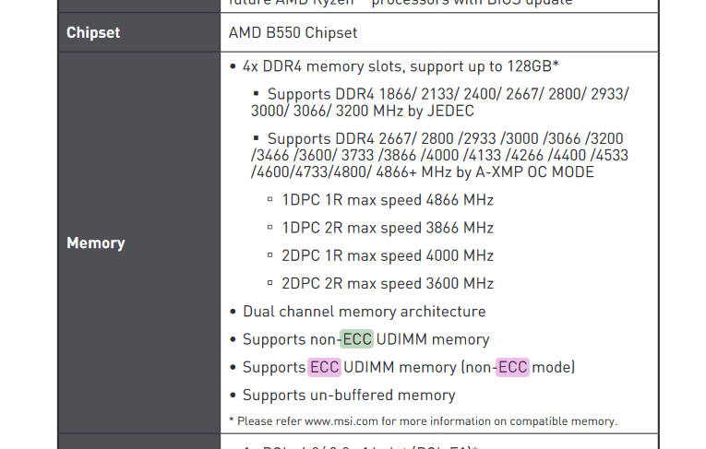The width and height of the screenshot is (706, 449).
Task: Click the 1DPC 1R max speed line
Action: 387,200
